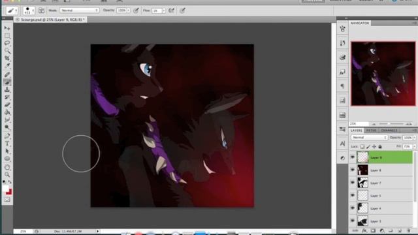
Task: Open Flow slider arrow
Action: click(164, 10)
